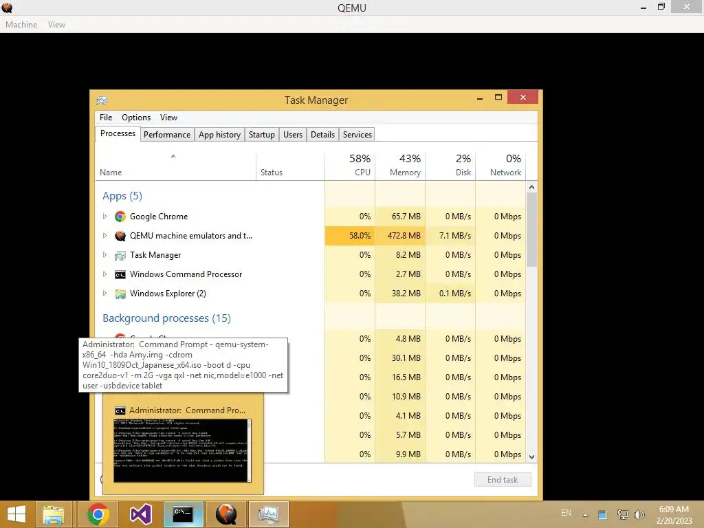Open the Task Manager File menu

coord(106,118)
